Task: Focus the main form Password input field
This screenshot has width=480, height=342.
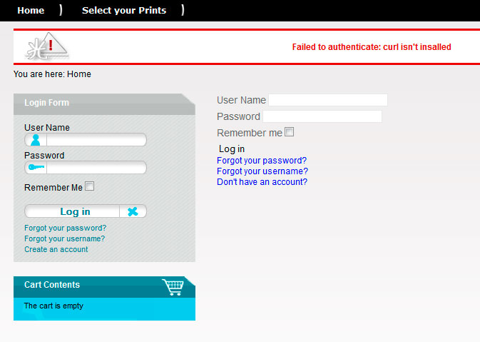Action: tap(322, 116)
